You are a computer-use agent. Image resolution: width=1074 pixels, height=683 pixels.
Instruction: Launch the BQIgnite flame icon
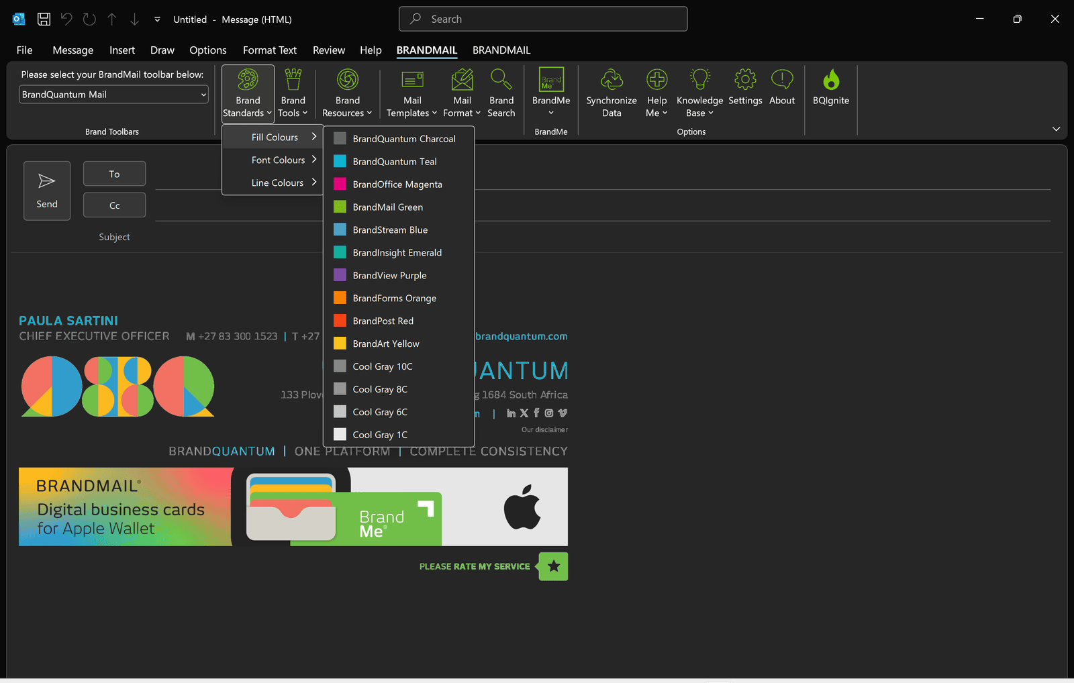(x=831, y=80)
